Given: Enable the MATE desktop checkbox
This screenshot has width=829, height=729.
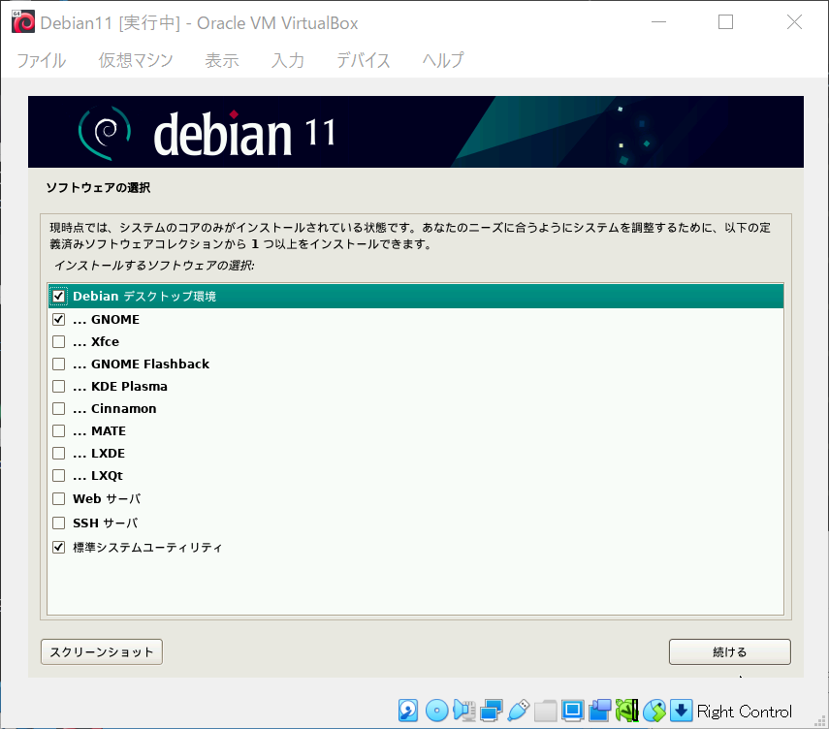Looking at the screenshot, I should tap(59, 430).
